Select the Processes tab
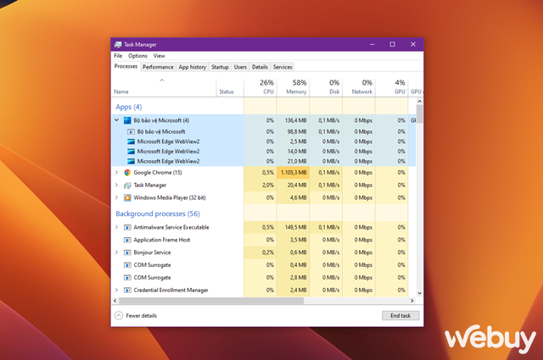 point(126,66)
